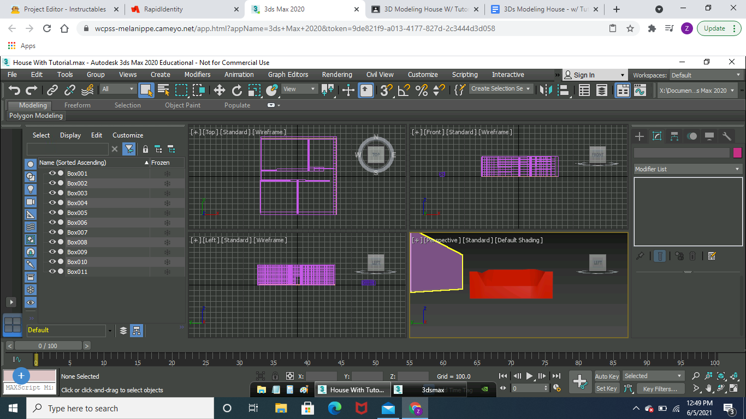Image resolution: width=746 pixels, height=419 pixels.
Task: Click the Undo arrow in main toolbar
Action: coord(15,90)
